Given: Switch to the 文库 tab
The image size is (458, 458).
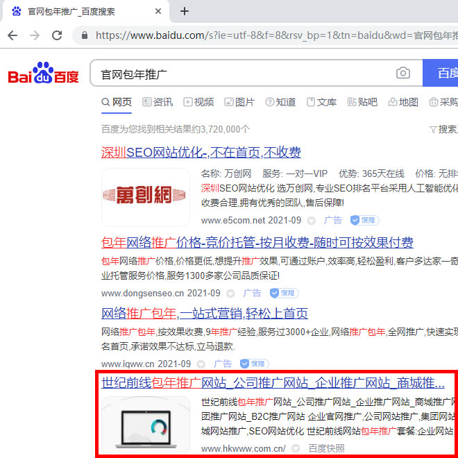Looking at the screenshot, I should coord(321,102).
